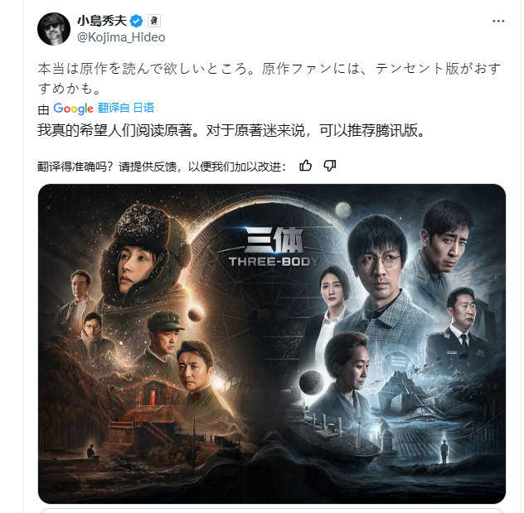
Task: Click the 翻译自 日语 translation link
Action: (126, 108)
